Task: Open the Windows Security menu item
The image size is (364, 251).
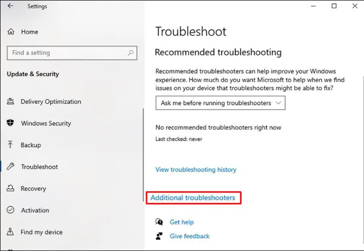Action: pos(46,123)
